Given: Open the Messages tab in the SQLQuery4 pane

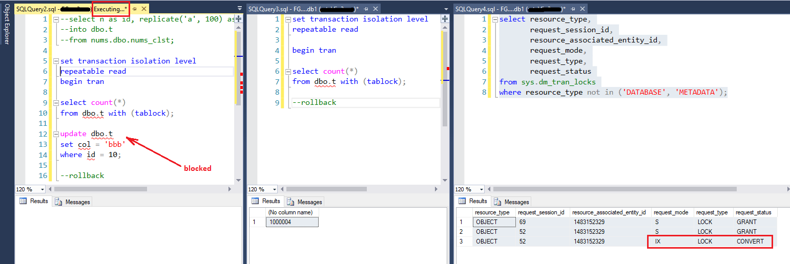Looking at the screenshot, I should pyautogui.click(x=512, y=202).
